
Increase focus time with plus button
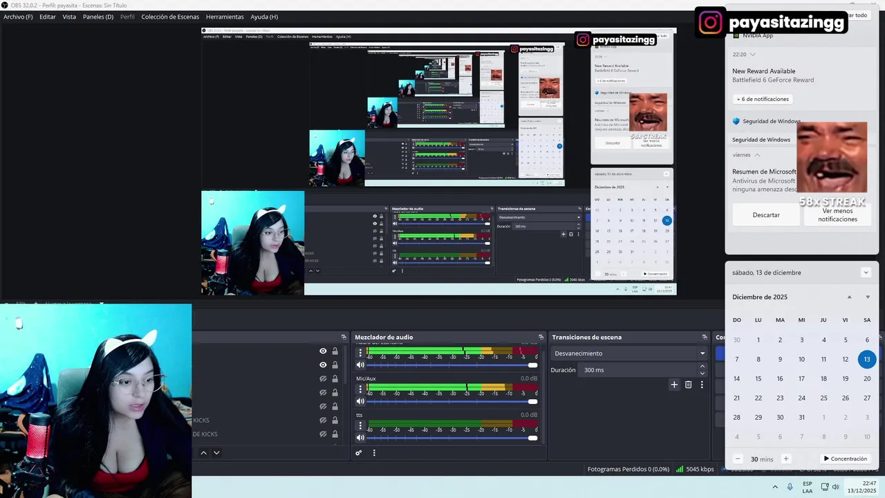pyautogui.click(x=785, y=459)
